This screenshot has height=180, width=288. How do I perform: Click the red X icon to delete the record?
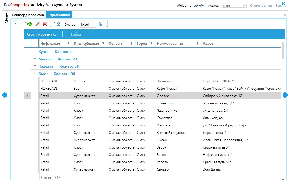coord(45,24)
